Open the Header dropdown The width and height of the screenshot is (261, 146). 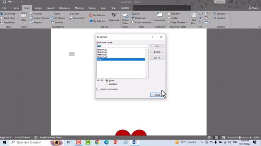click(174, 14)
